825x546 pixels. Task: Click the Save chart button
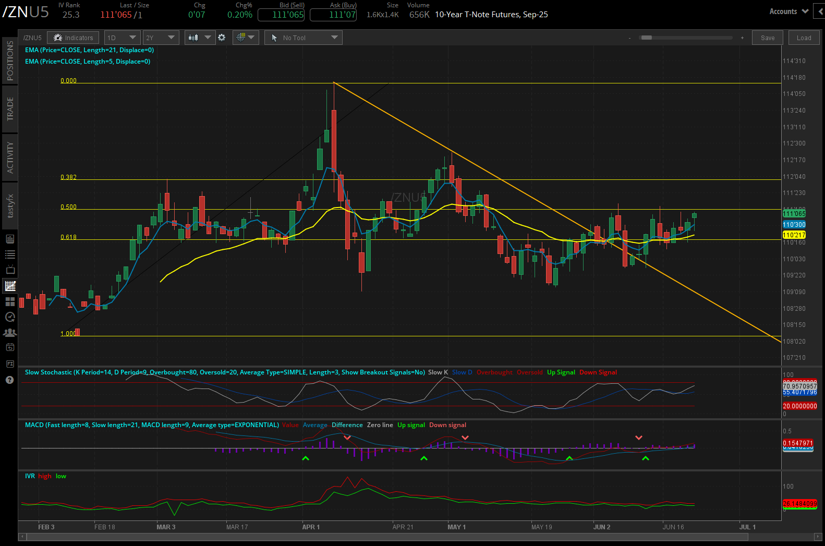tap(767, 38)
